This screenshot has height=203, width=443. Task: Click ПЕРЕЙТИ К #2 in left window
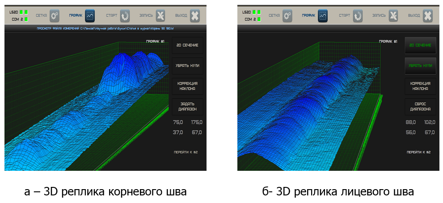pyautogui.click(x=186, y=152)
